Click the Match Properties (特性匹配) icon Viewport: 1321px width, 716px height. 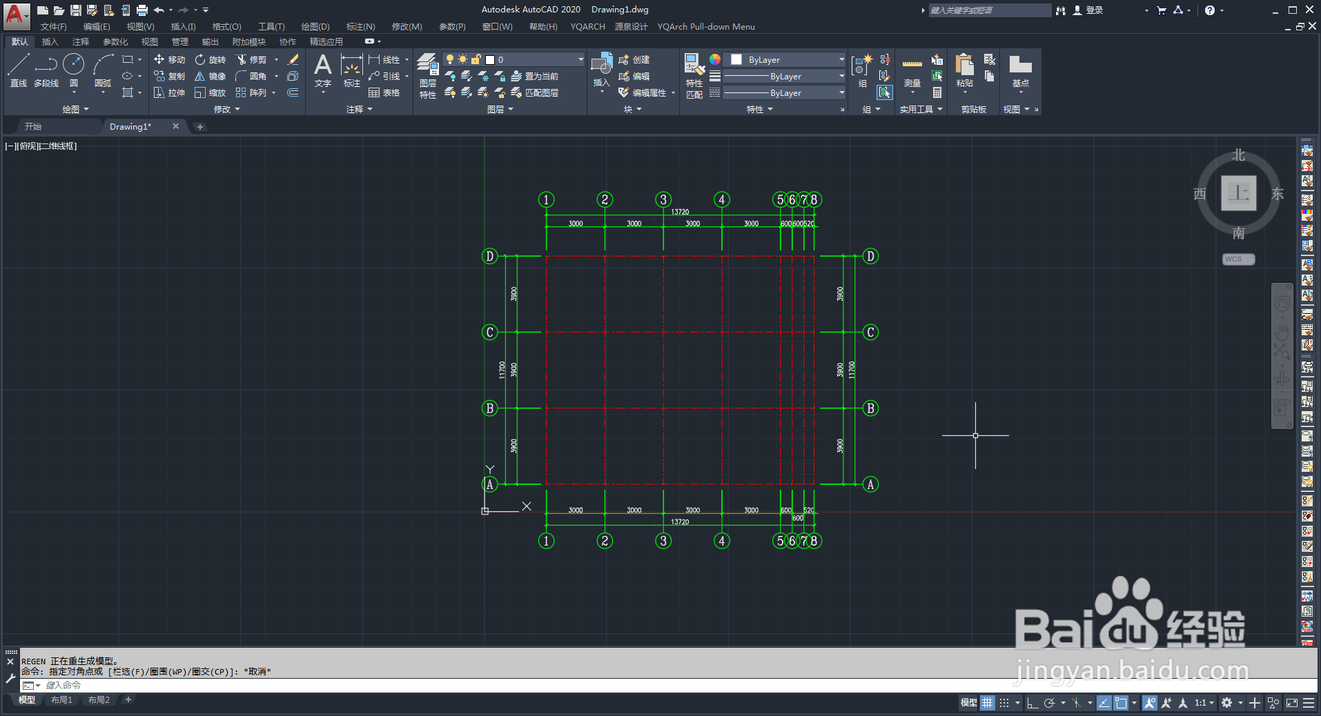(694, 75)
